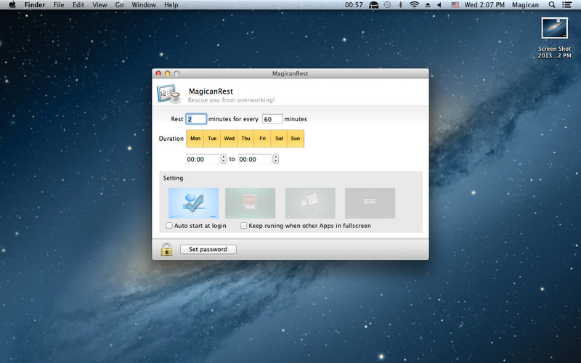Toggle the Tue day button

tap(212, 139)
